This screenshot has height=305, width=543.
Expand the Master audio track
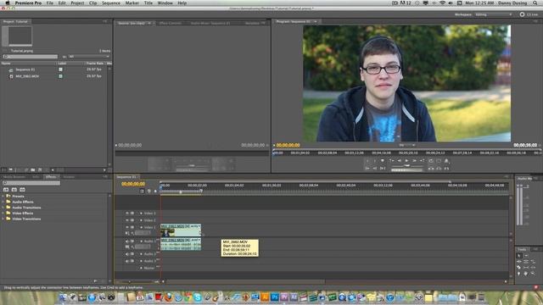pos(141,268)
